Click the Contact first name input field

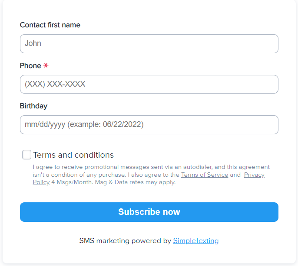point(149,44)
